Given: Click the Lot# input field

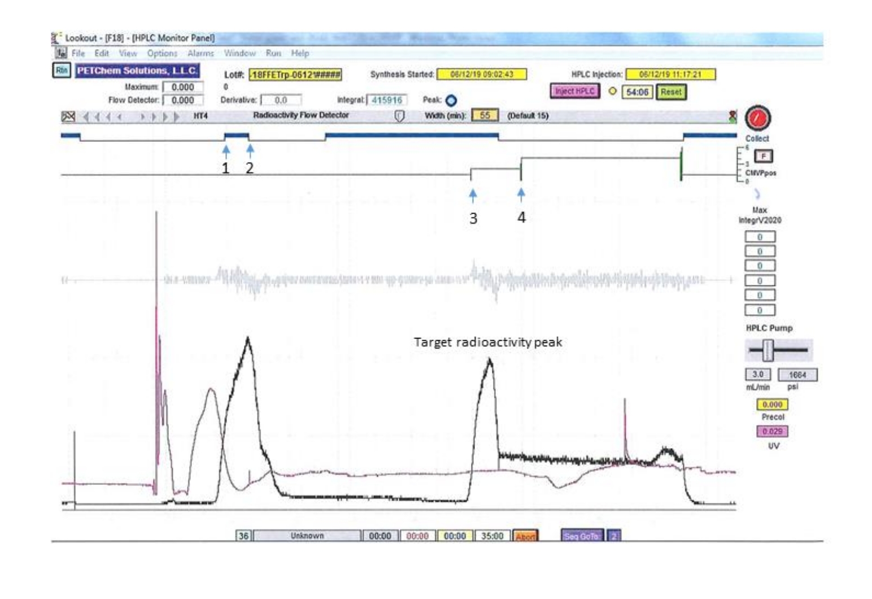Looking at the screenshot, I should click(x=295, y=75).
